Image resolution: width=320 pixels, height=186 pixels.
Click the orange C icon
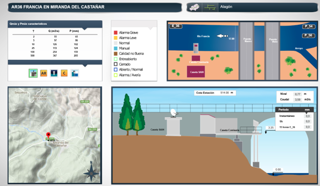[x=64, y=73]
